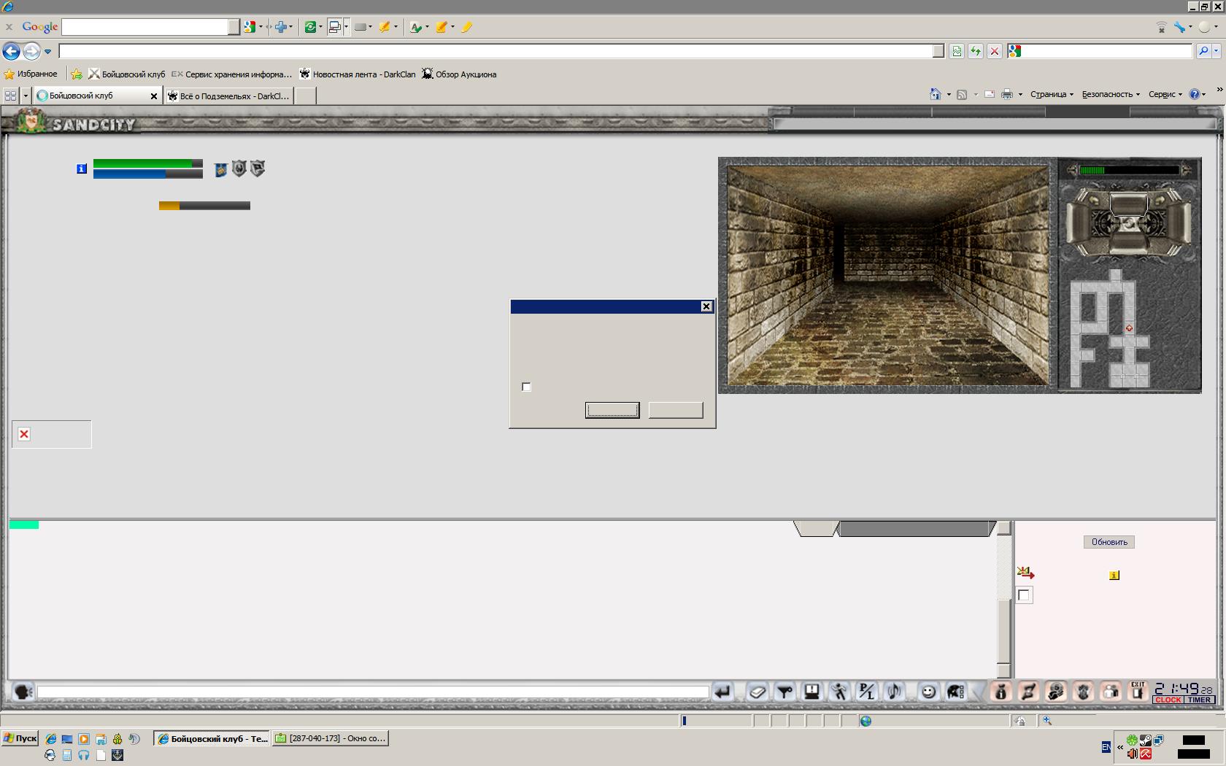Open Обзор Аукциона bookmark
The image size is (1226, 766).
[x=459, y=74]
